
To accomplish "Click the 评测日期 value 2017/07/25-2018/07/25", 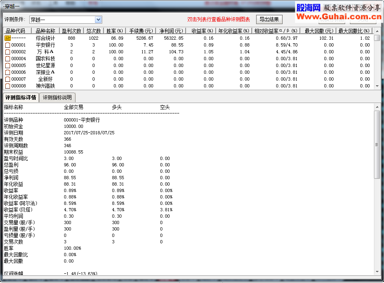I will (89, 133).
